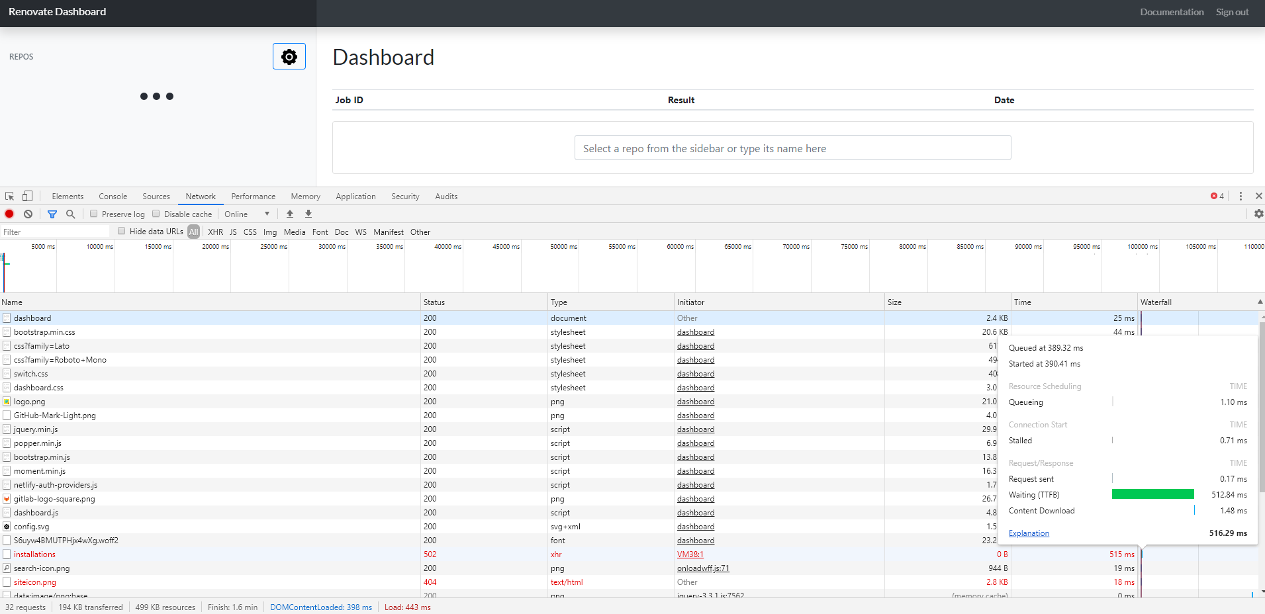The height and width of the screenshot is (614, 1265).
Task: Hide the network filter bar
Action: pyautogui.click(x=52, y=214)
